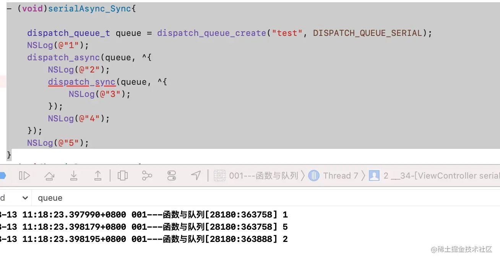Viewport: 500px width, 261px height.
Task: Click the app icon before 001---函数与队列
Action: tap(220, 176)
